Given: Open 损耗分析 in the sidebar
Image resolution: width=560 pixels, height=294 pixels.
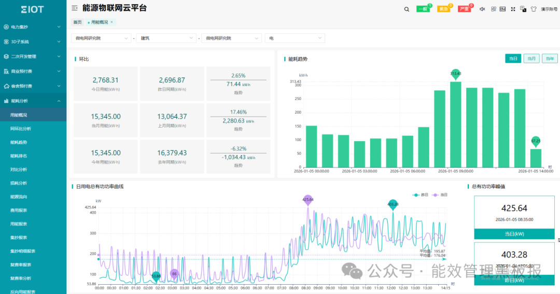Looking at the screenshot, I should click(33, 183).
